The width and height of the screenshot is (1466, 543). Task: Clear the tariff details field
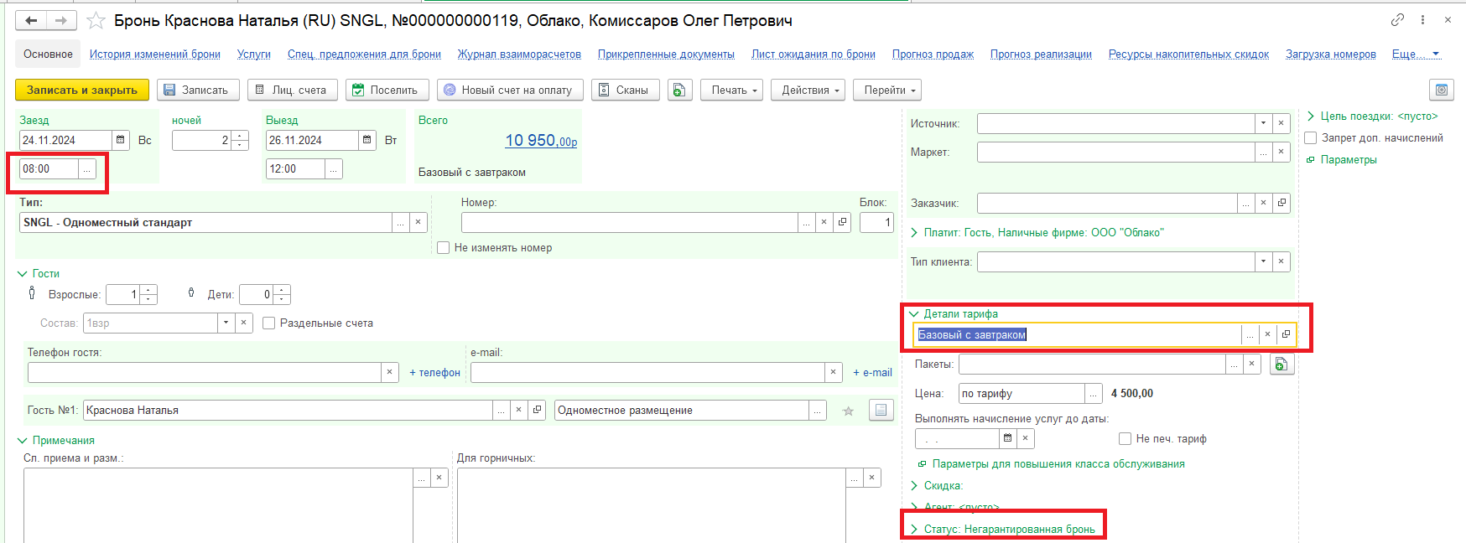(1268, 334)
